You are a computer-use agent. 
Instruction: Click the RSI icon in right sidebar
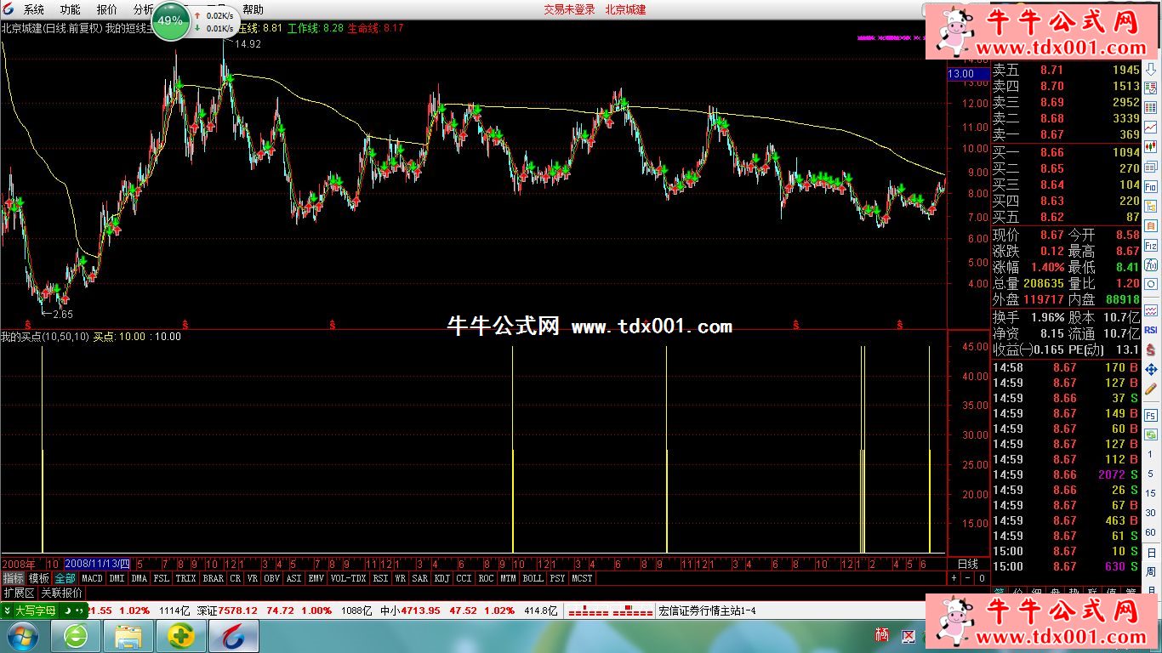coord(1151,330)
